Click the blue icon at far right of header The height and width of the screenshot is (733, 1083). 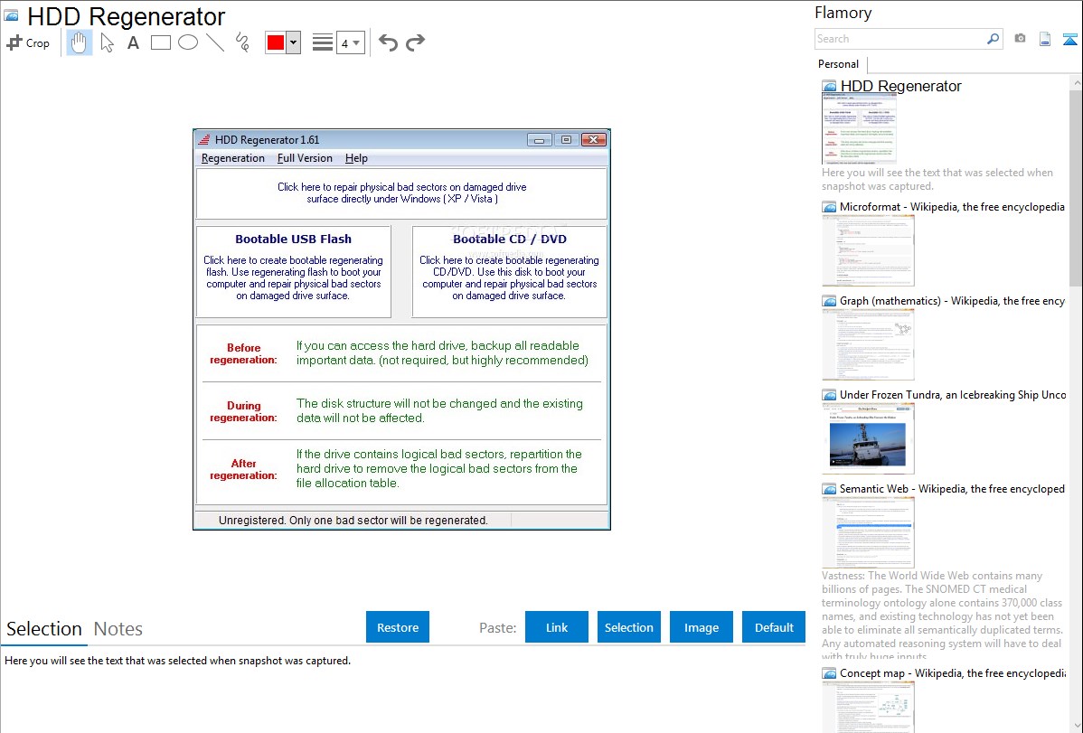coord(1069,39)
